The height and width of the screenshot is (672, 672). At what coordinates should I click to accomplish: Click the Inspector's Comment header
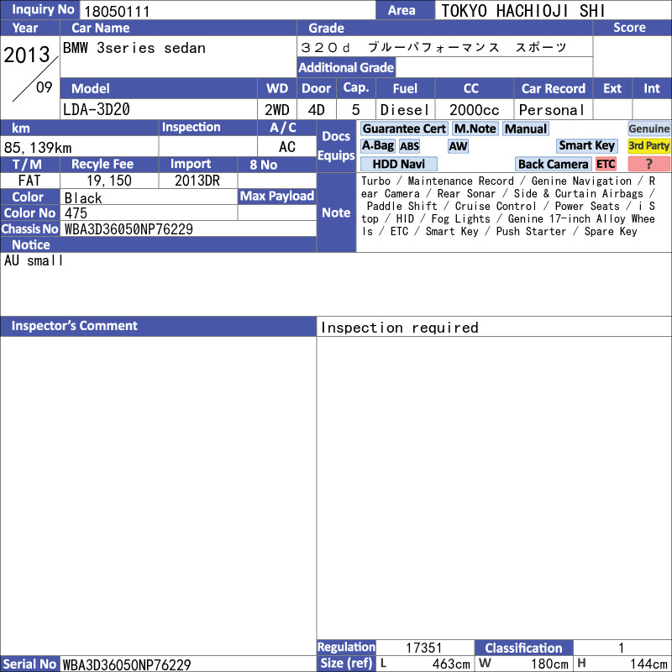158,326
